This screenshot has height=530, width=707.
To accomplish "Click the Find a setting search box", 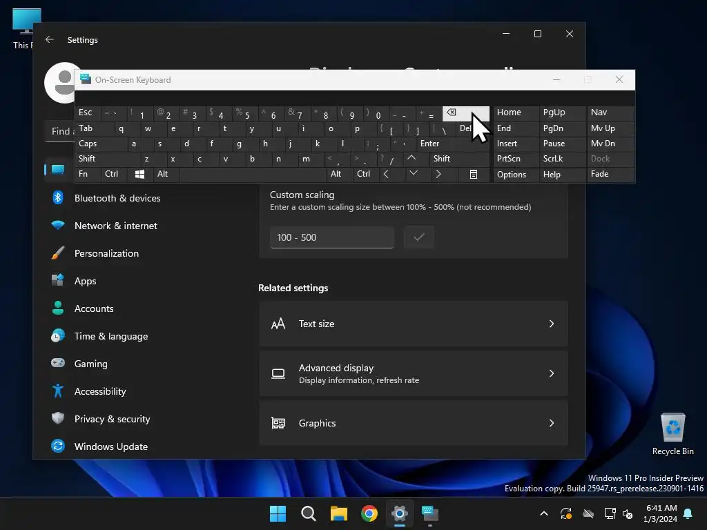I will 60,131.
